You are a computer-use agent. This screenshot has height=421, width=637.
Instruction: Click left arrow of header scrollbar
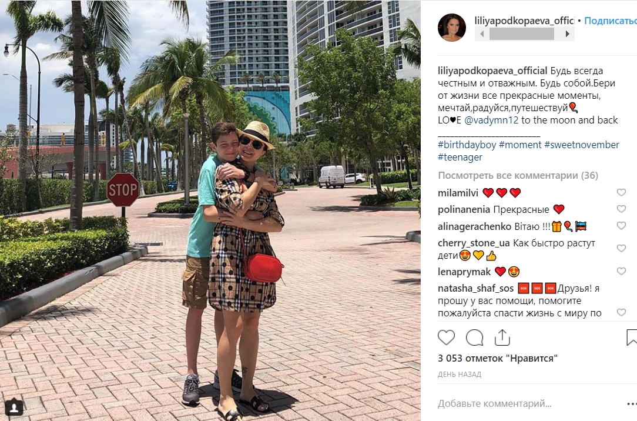click(x=482, y=34)
